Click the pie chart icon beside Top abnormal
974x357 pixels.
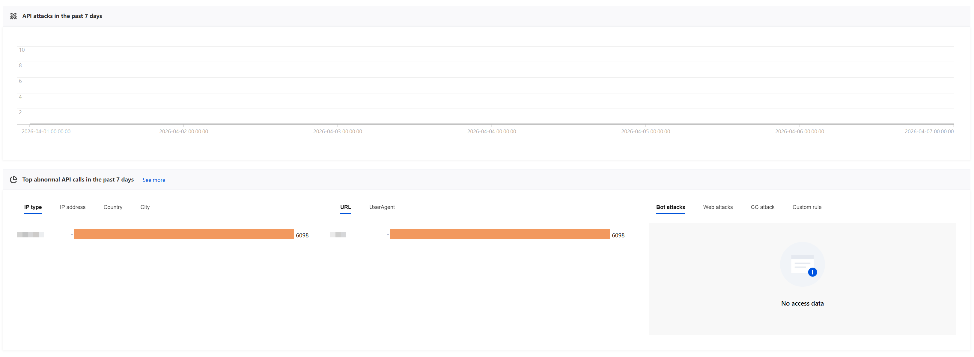[13, 179]
